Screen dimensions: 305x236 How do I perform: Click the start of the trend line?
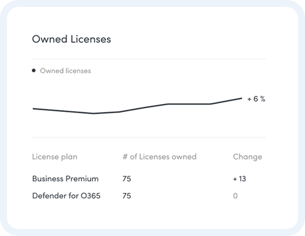(x=34, y=108)
